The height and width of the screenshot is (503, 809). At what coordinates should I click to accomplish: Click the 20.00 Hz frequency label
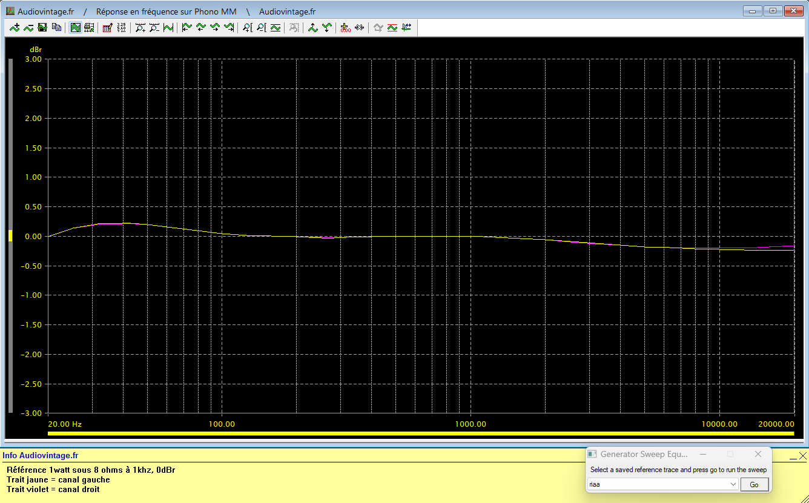(65, 424)
